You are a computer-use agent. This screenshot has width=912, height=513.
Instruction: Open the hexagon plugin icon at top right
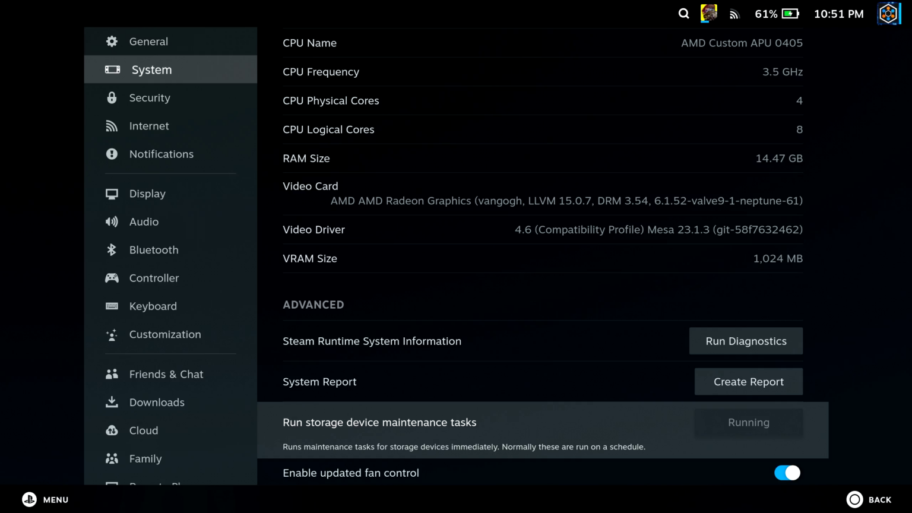coord(889,14)
